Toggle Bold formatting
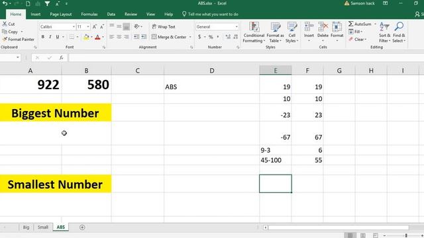Image resolution: width=424 pixels, height=238 pixels. 42,37
